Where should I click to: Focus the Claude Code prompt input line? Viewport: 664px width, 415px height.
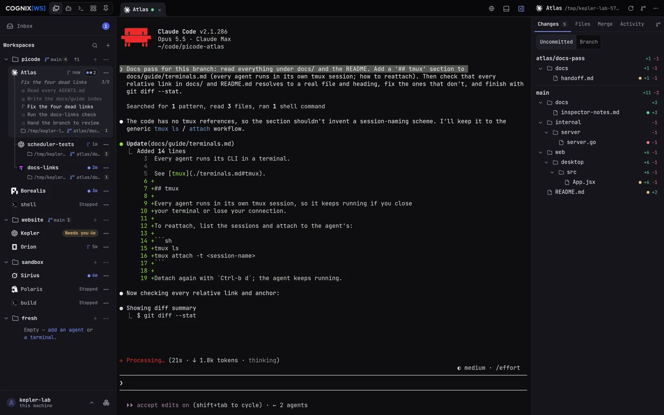tap(323, 383)
